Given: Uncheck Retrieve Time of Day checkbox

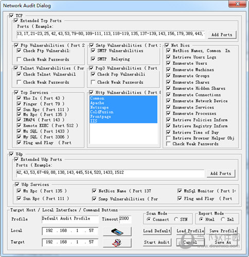Looking at the screenshot, I should (x=169, y=133).
